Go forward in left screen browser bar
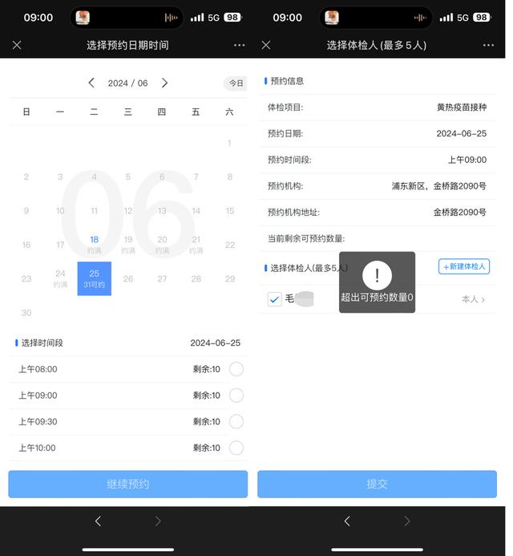Viewport: 513px width, 556px height. pos(158,521)
